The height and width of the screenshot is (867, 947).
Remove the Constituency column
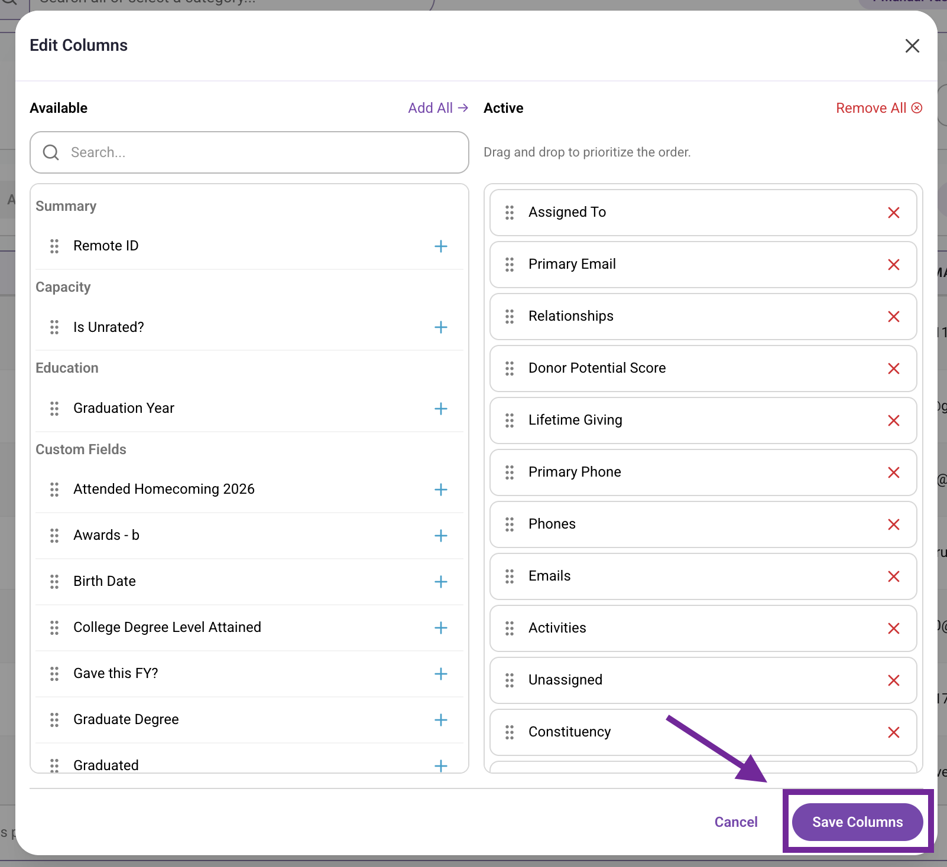pos(893,732)
